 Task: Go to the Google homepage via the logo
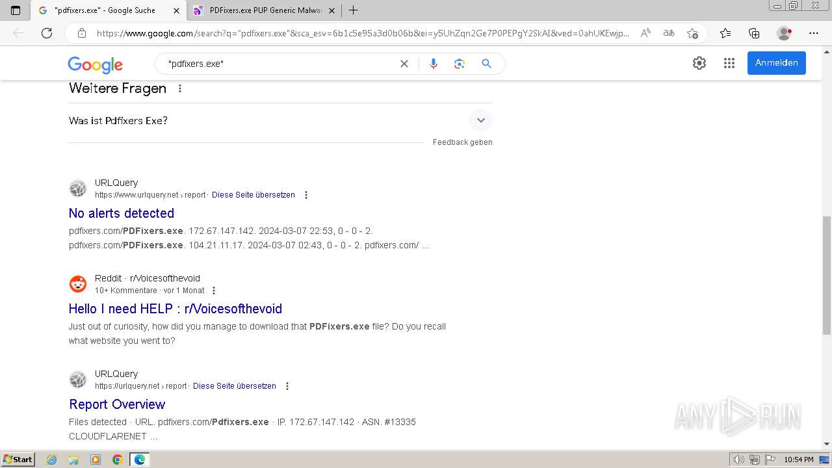[95, 64]
